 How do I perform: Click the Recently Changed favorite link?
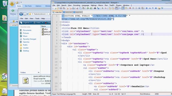click(30, 39)
